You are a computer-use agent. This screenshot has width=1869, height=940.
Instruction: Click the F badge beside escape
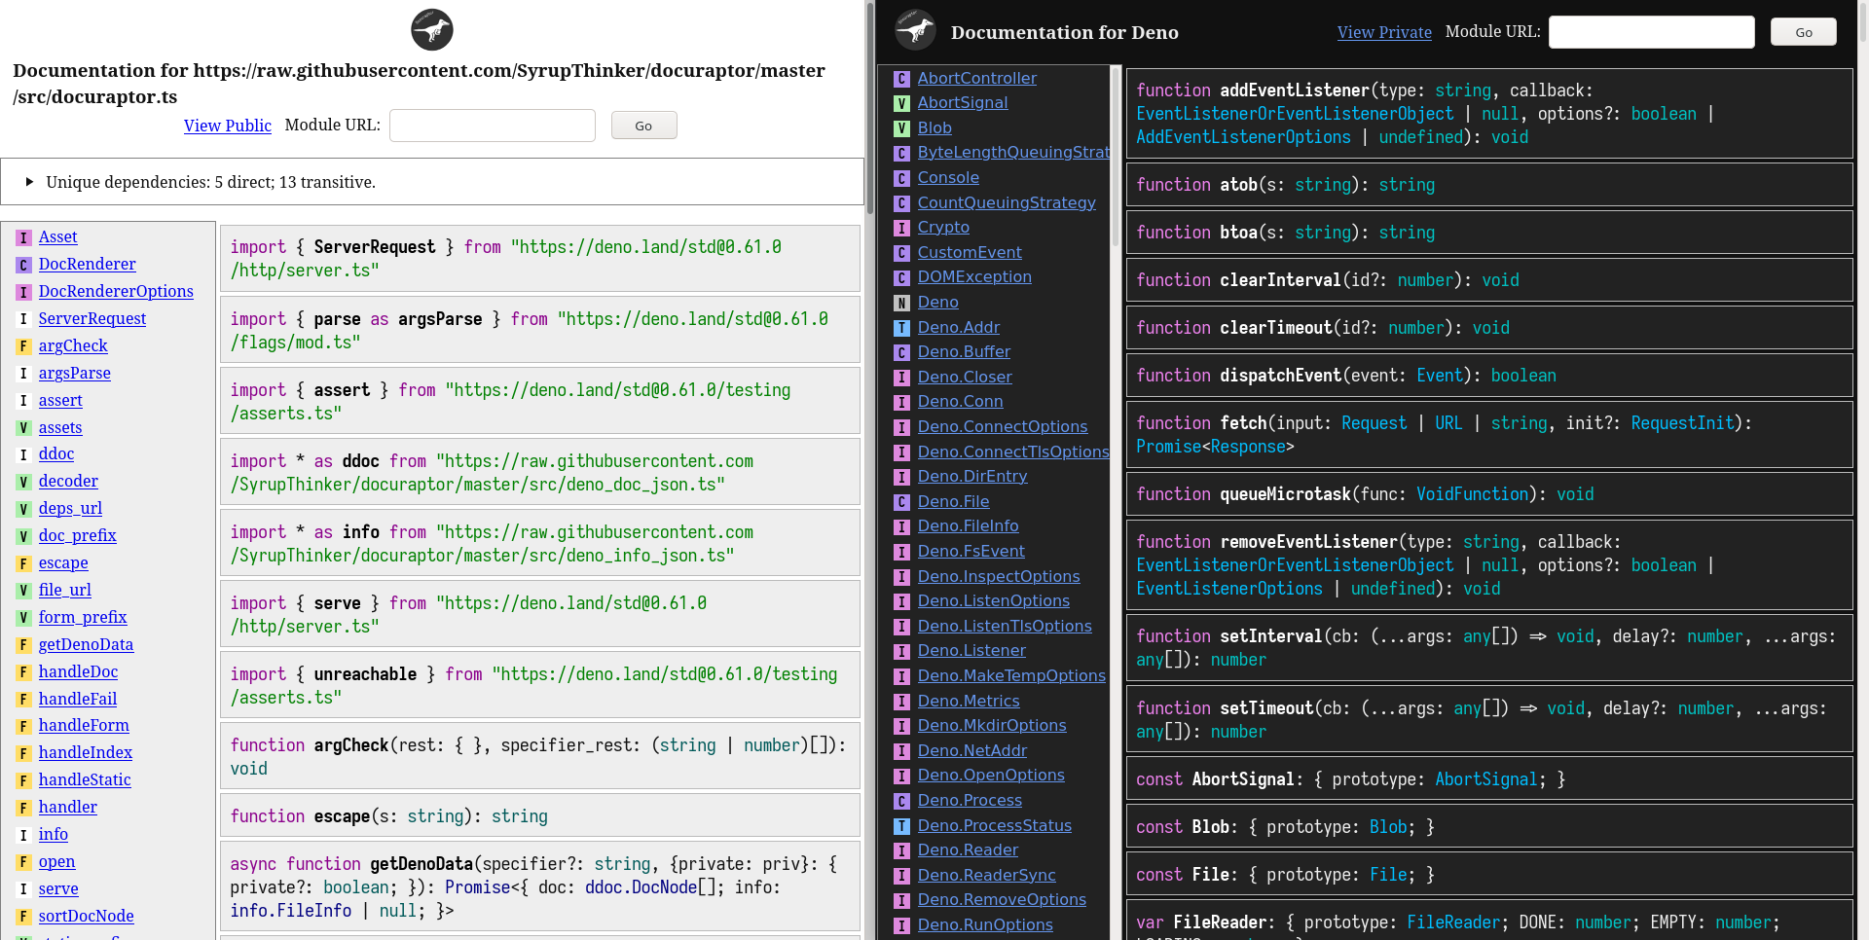click(23, 563)
